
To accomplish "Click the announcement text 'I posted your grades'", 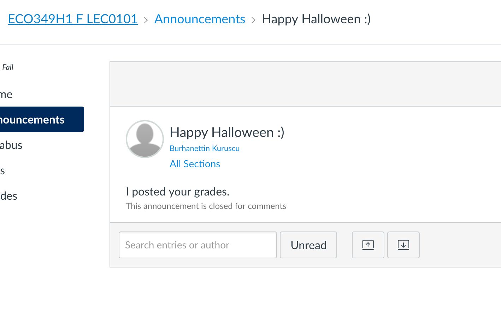I will [x=177, y=192].
